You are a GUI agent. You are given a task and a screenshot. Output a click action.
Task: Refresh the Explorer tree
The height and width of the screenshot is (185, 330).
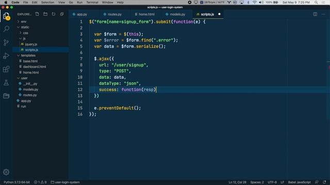(54, 14)
